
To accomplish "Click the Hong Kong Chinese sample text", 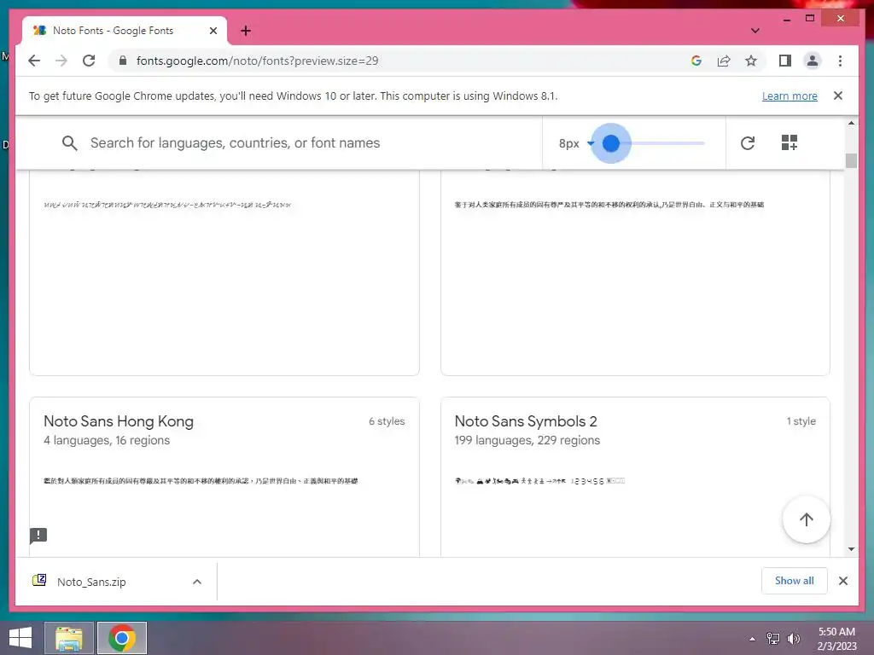I will point(200,481).
